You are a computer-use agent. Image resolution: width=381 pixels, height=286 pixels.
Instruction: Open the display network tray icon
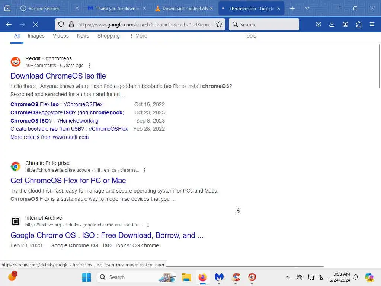311,277
